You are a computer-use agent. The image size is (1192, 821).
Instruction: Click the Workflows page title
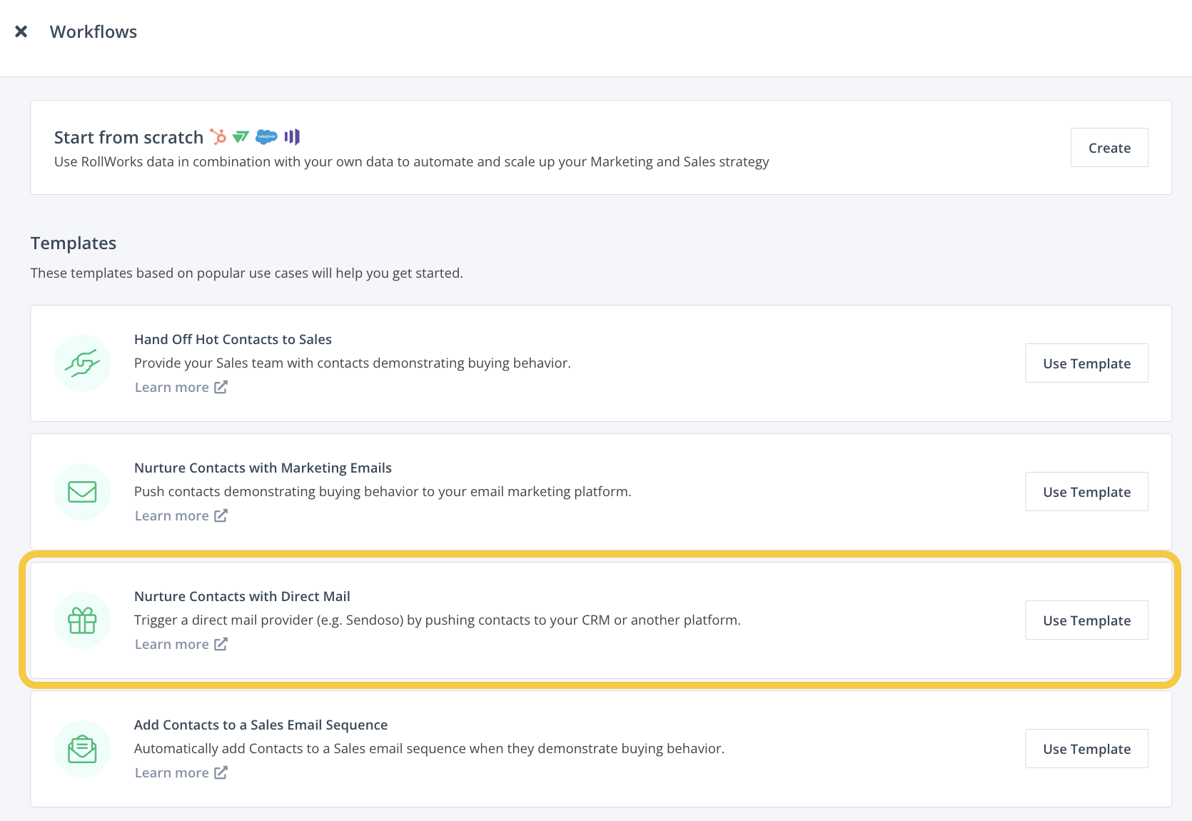click(x=94, y=31)
